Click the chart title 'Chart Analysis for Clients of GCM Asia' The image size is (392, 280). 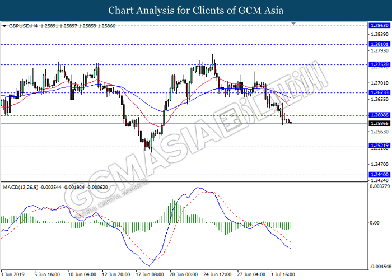pyautogui.click(x=196, y=10)
